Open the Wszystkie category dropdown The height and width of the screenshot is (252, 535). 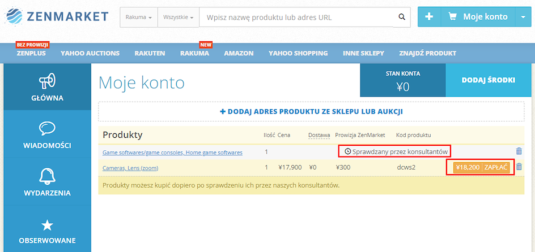(x=178, y=17)
